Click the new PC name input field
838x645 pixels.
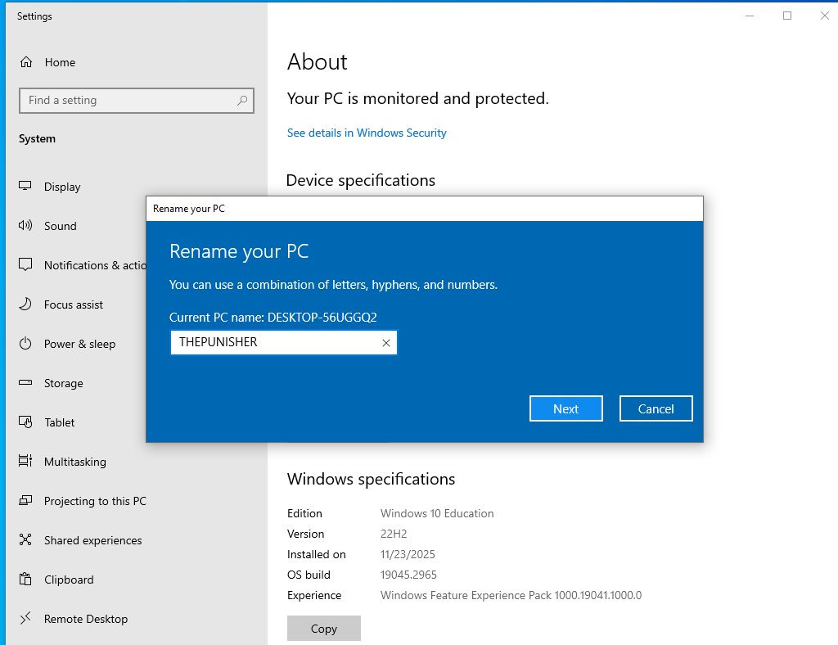point(275,342)
